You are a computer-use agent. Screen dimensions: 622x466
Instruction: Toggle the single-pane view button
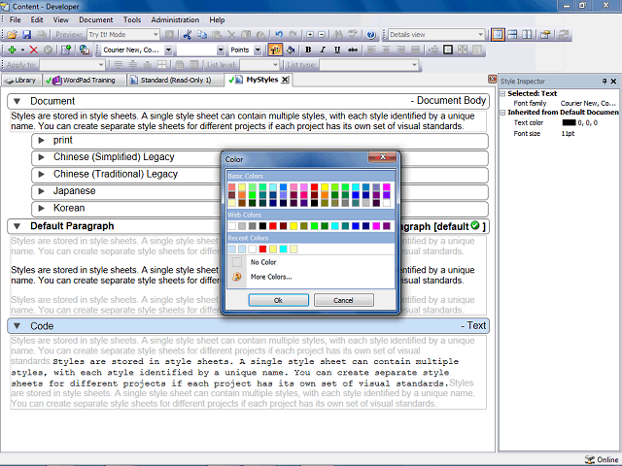coord(498,35)
